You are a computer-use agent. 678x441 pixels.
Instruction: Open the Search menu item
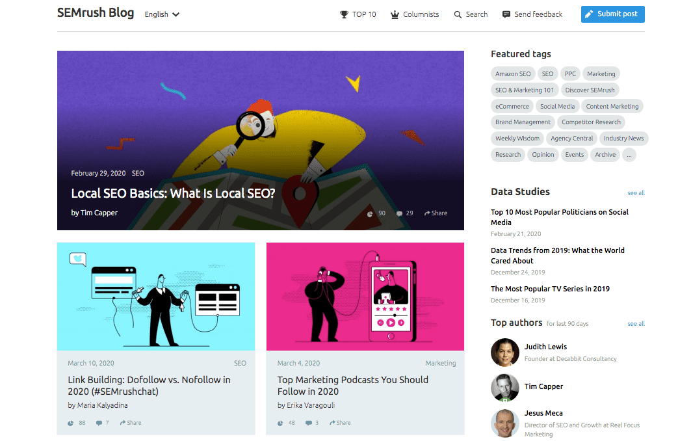(471, 14)
